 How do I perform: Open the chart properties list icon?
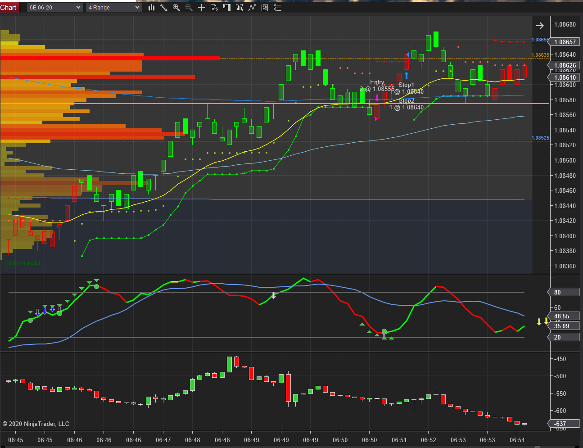[x=277, y=8]
